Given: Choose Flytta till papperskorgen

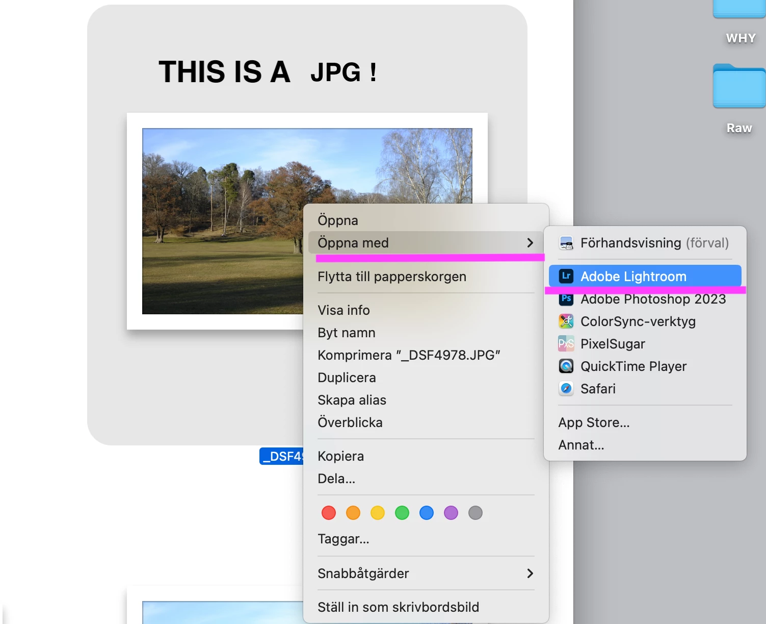Looking at the screenshot, I should (x=426, y=277).
